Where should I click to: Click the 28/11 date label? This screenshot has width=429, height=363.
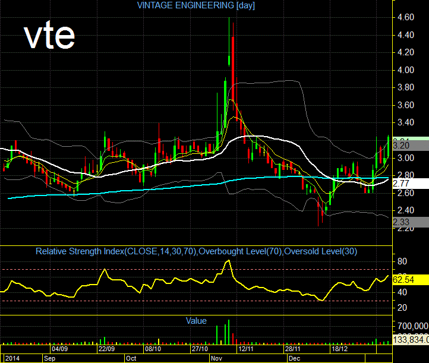[x=292, y=349]
